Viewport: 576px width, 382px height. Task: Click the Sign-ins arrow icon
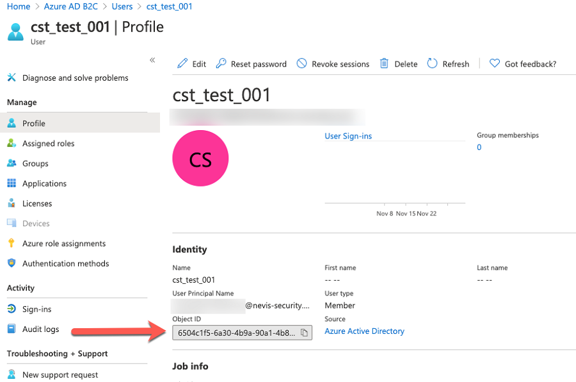pyautogui.click(x=12, y=308)
